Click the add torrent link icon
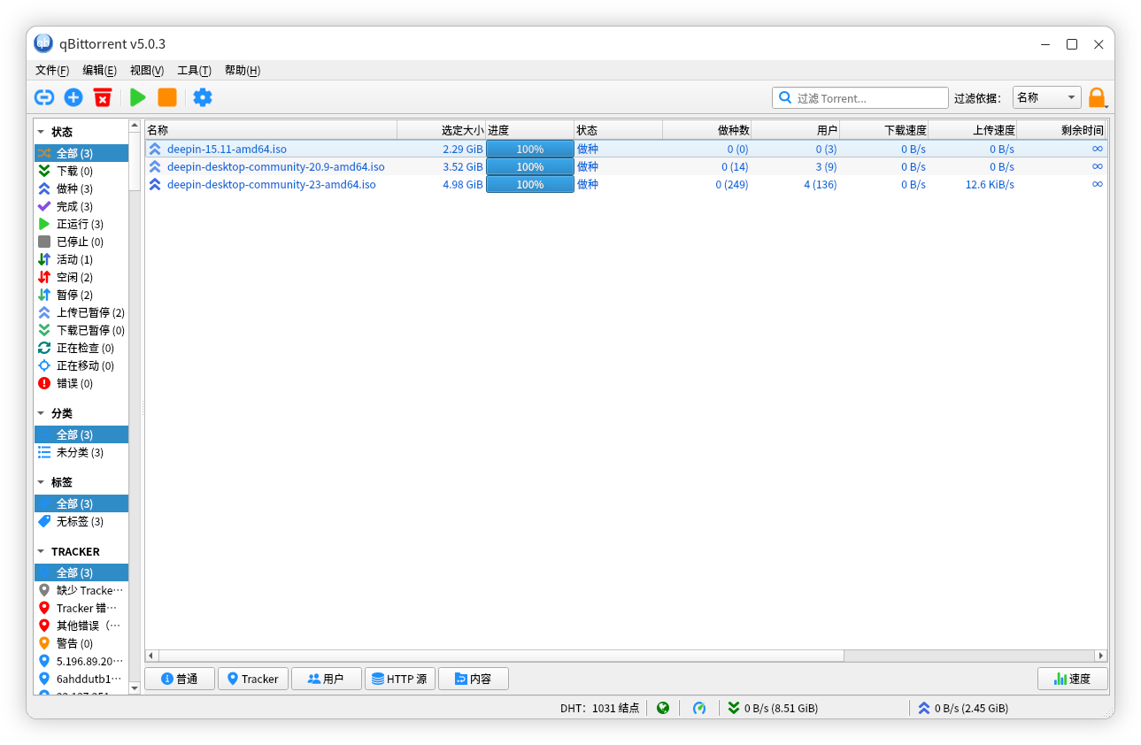 point(44,97)
